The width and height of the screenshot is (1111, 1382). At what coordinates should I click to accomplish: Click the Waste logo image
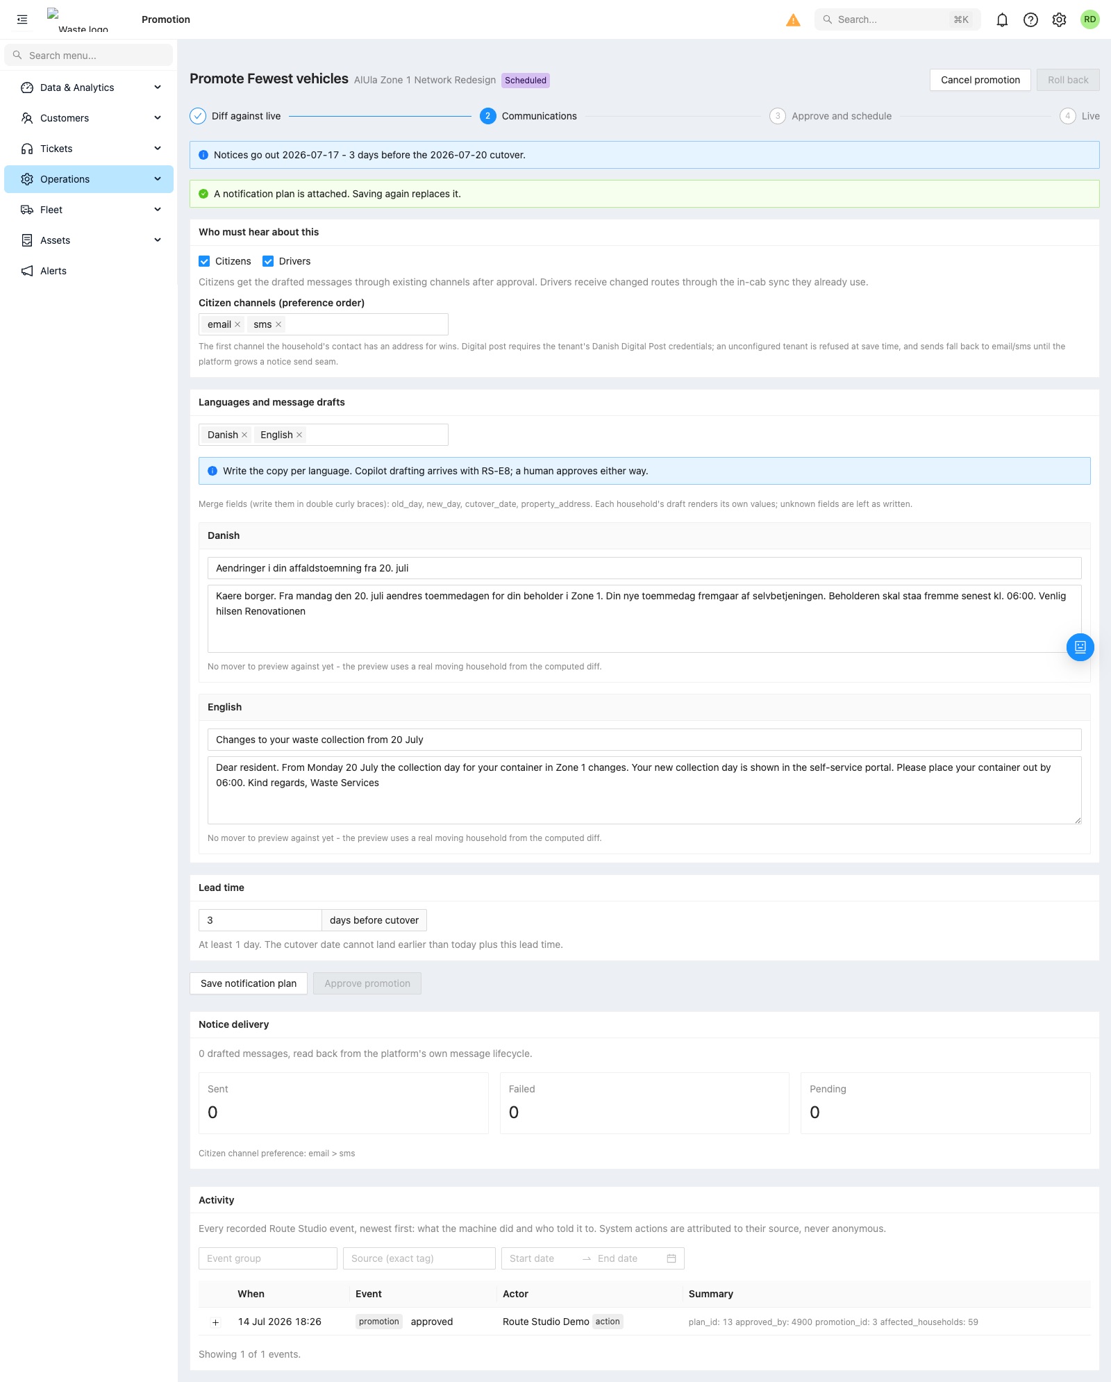click(78, 20)
